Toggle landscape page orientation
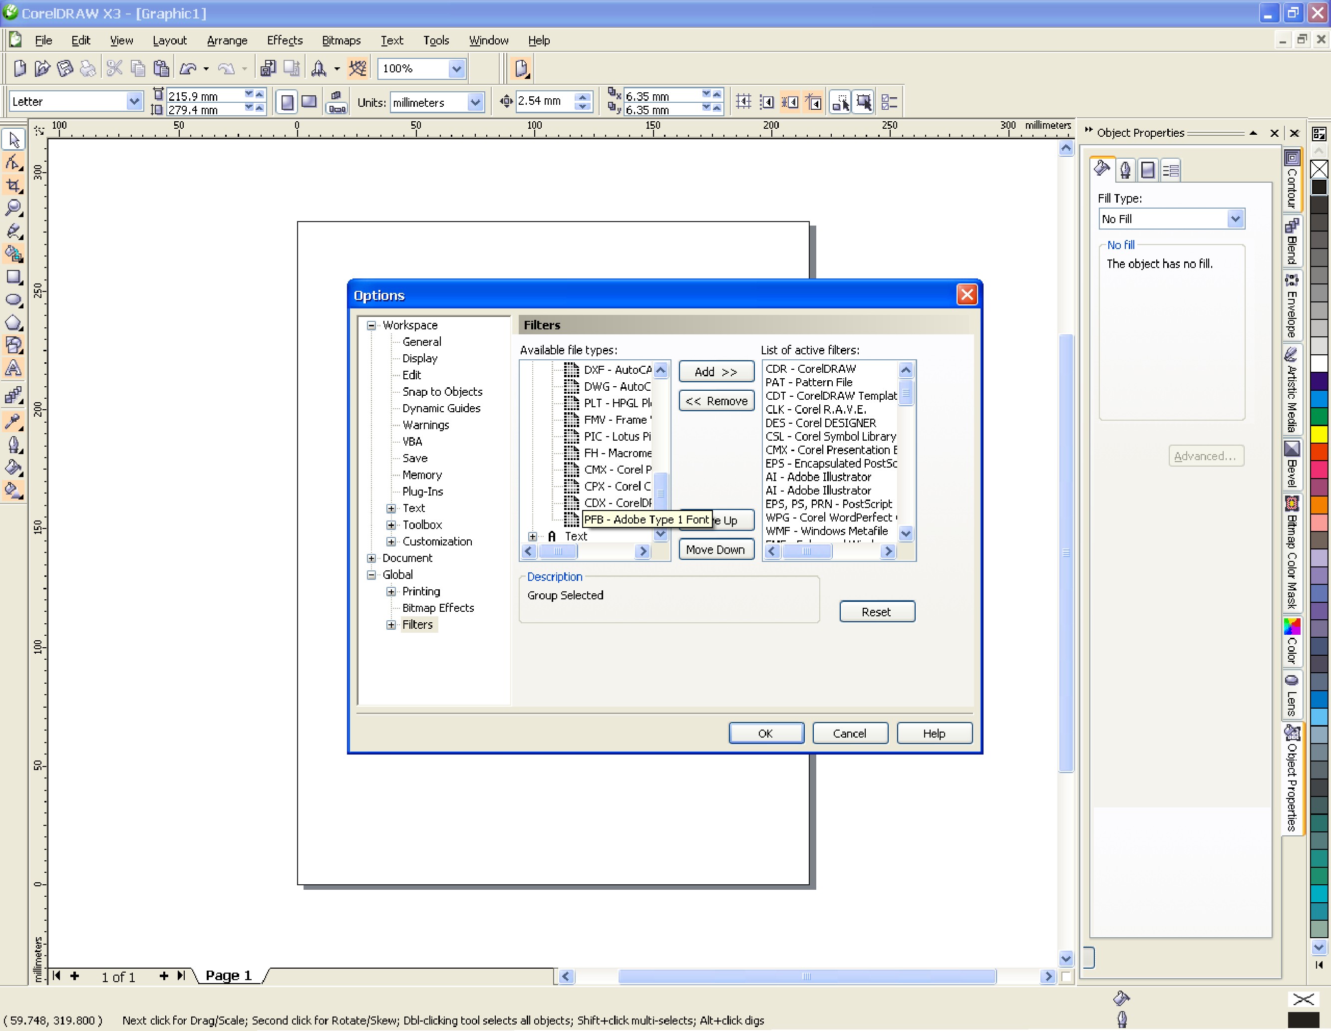The height and width of the screenshot is (1031, 1331). click(309, 102)
